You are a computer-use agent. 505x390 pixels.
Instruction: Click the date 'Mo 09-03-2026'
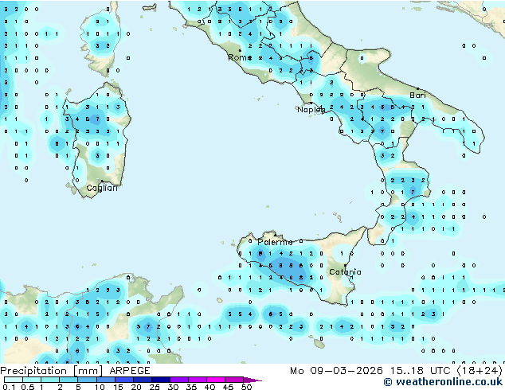pos(336,371)
